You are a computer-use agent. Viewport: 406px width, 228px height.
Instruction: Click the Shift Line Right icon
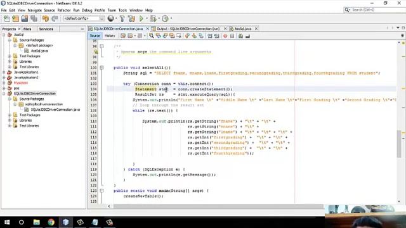point(217,36)
